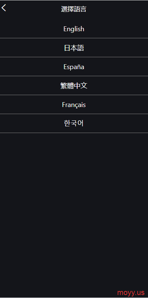Viewport: 148px width, 298px height.
Task: Select English as the language
Action: coord(74,29)
